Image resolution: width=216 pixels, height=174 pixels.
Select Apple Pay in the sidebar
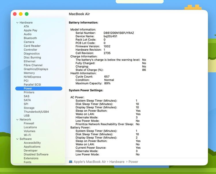point(31,30)
